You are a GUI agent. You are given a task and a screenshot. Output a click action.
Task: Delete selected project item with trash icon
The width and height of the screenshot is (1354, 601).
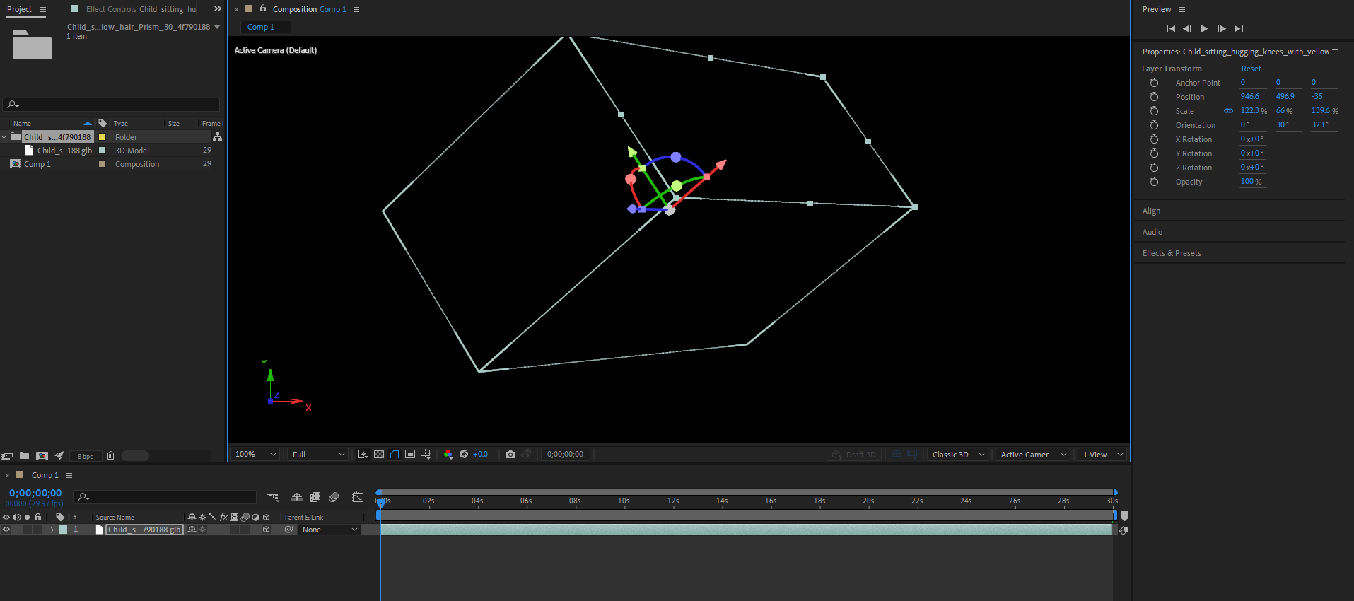(x=110, y=456)
